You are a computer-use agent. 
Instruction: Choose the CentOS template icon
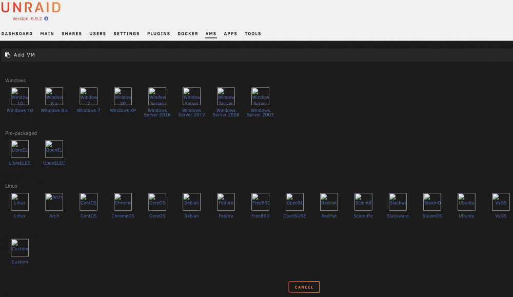(x=88, y=202)
